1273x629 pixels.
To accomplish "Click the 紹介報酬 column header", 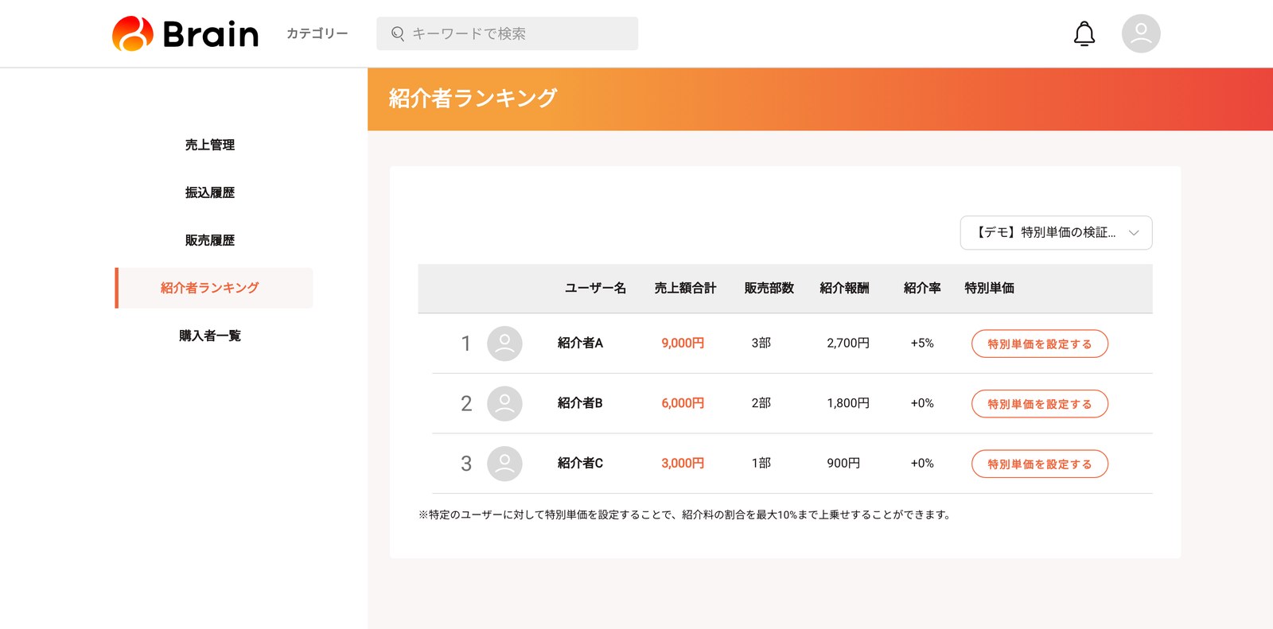I will (844, 288).
